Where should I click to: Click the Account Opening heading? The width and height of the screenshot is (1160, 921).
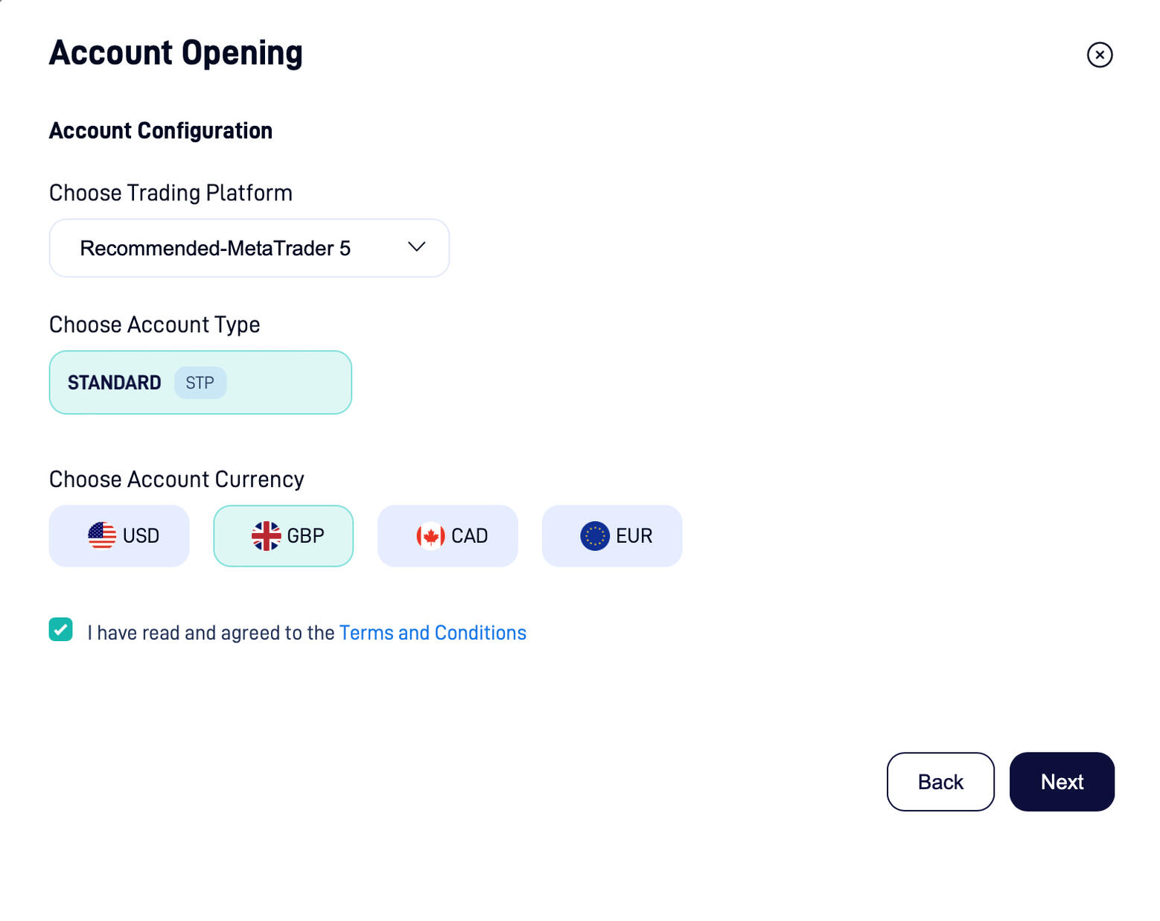pos(176,53)
